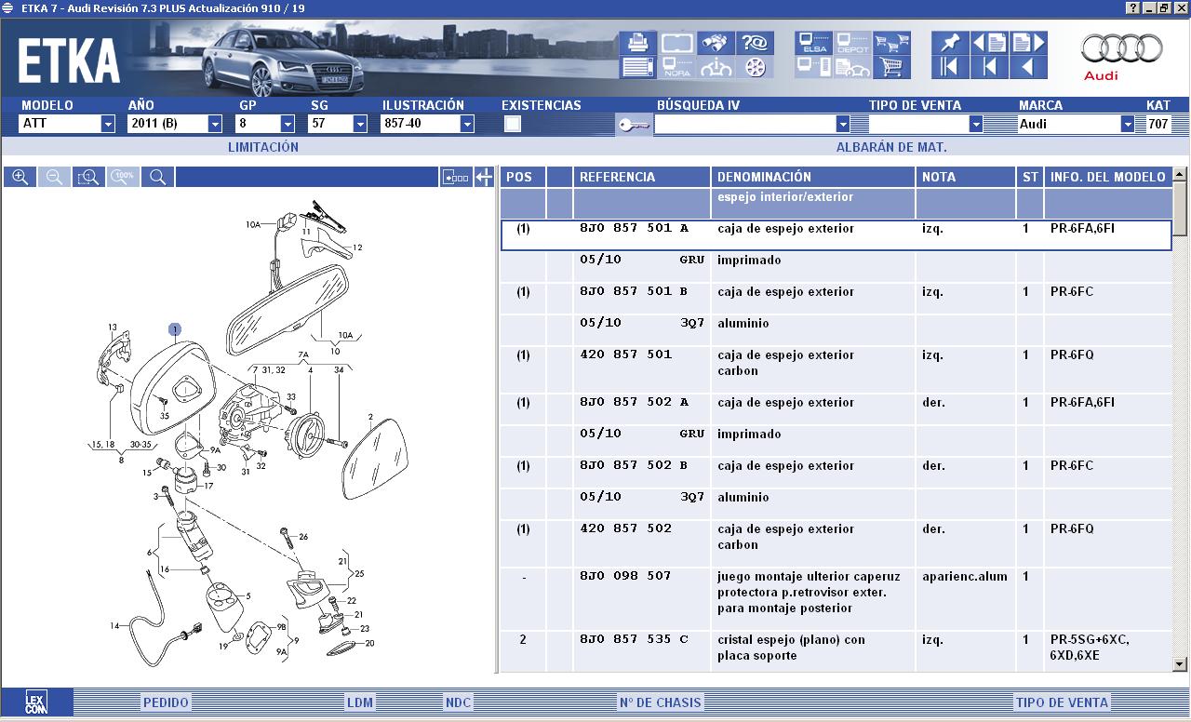This screenshot has height=722, width=1191.
Task: Open the ELSA link icon
Action: [813, 43]
